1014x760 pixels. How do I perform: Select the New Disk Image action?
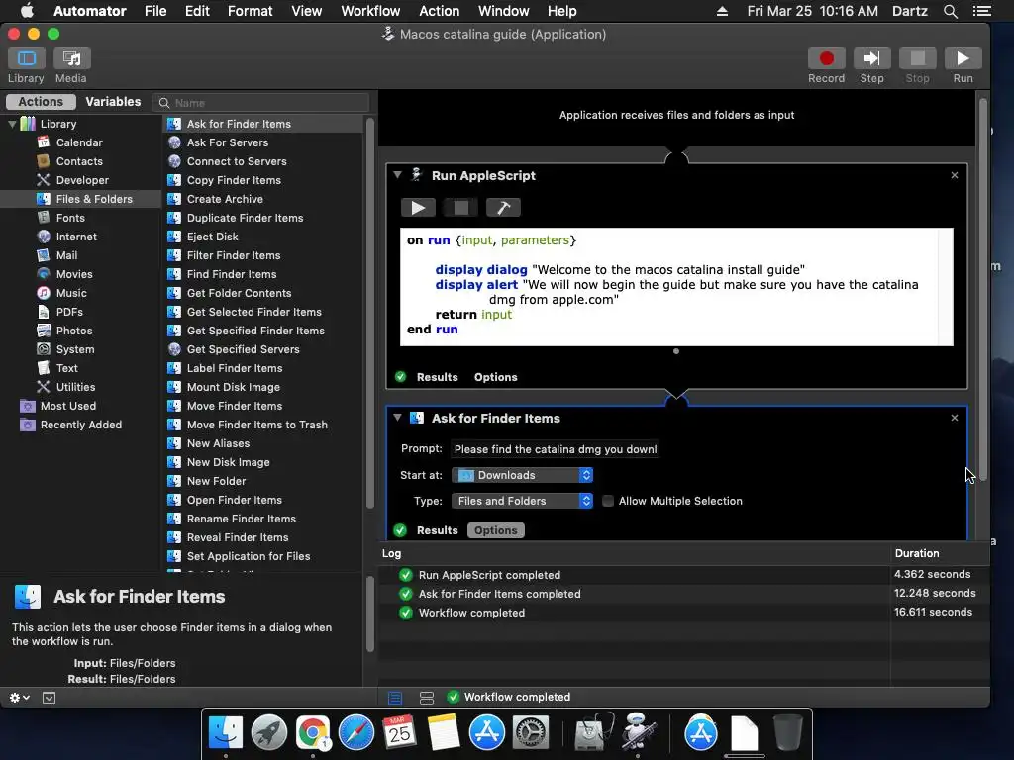[x=229, y=461]
